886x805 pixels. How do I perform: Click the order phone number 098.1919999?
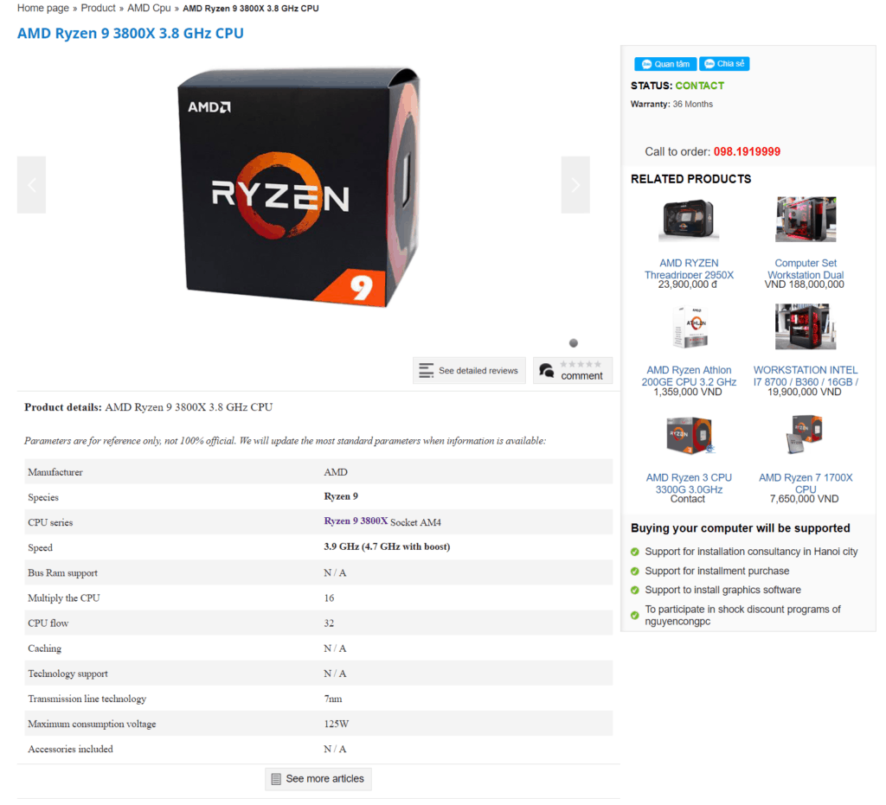[x=747, y=152]
